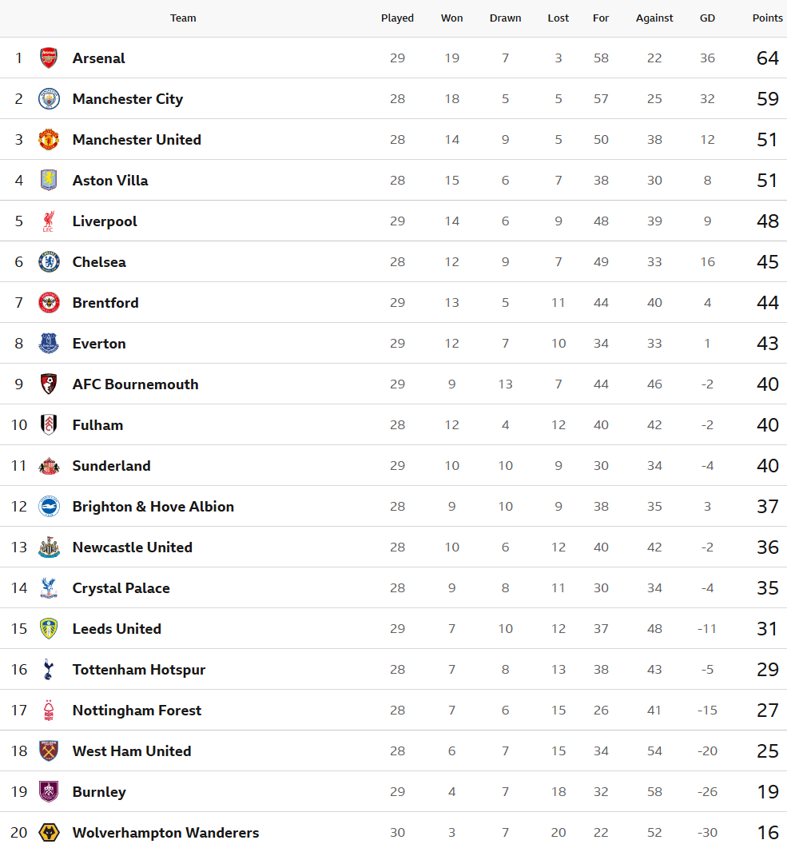Open the Everton team page link
The width and height of the screenshot is (787, 848).
[99, 344]
